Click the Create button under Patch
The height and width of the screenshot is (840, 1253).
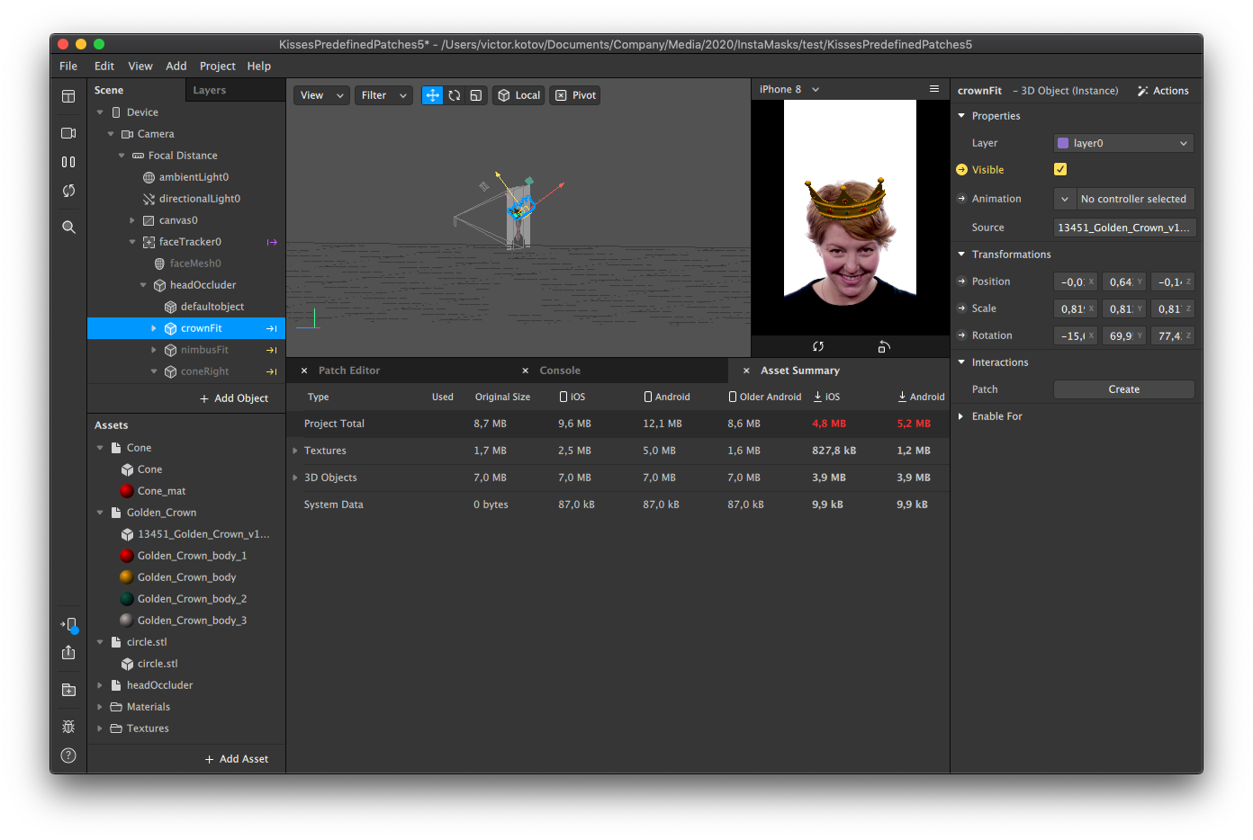click(x=1123, y=389)
